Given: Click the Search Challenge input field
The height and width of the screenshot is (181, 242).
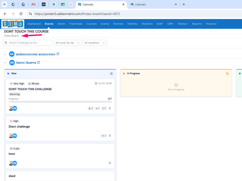Looking at the screenshot, I should [x=28, y=43].
